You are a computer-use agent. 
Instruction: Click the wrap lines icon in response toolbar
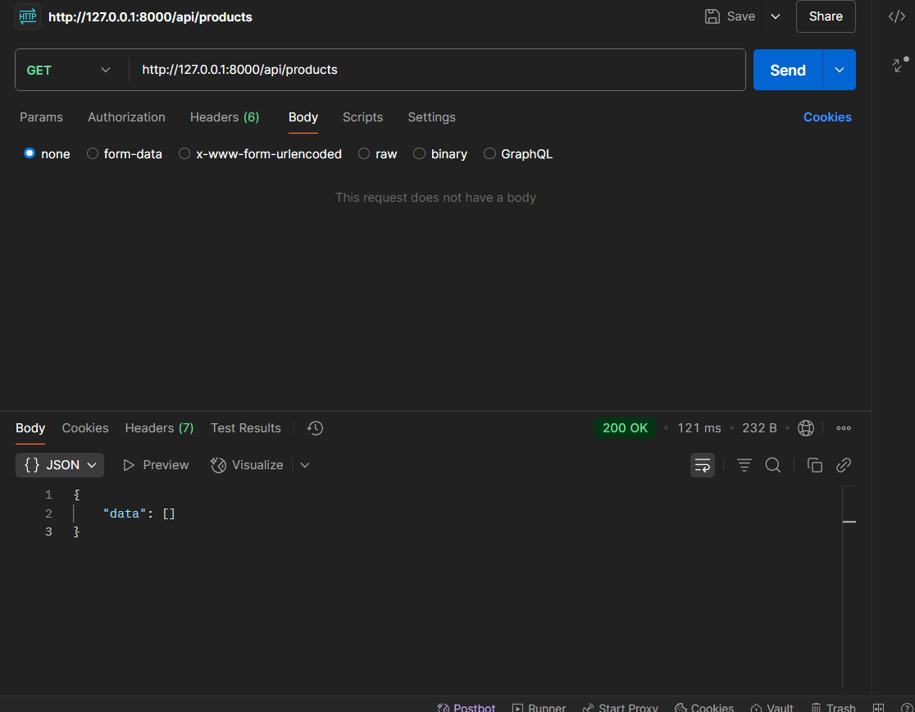click(x=703, y=465)
